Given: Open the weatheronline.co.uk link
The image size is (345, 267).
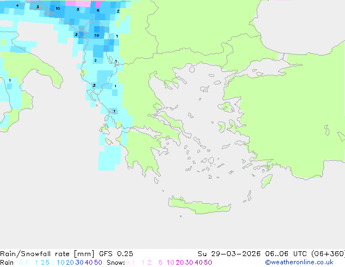Looking at the screenshot, I should pos(299,263).
